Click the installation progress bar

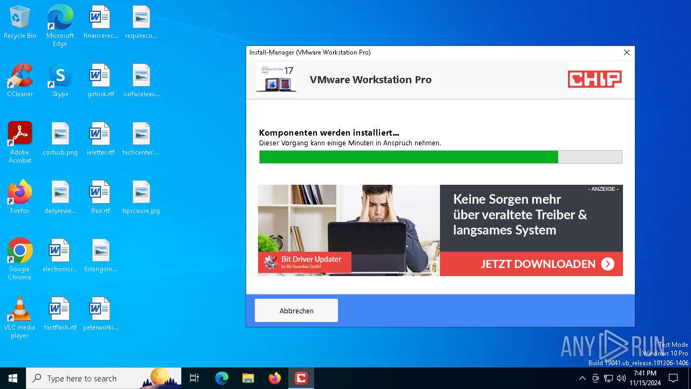[441, 157]
